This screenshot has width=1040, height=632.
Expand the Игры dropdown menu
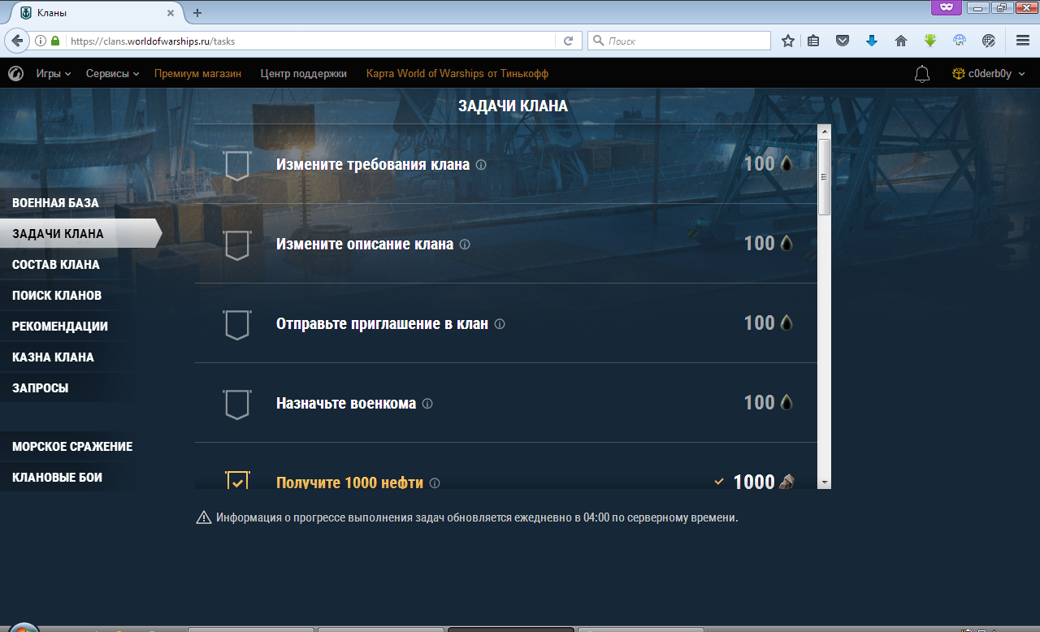[54, 74]
